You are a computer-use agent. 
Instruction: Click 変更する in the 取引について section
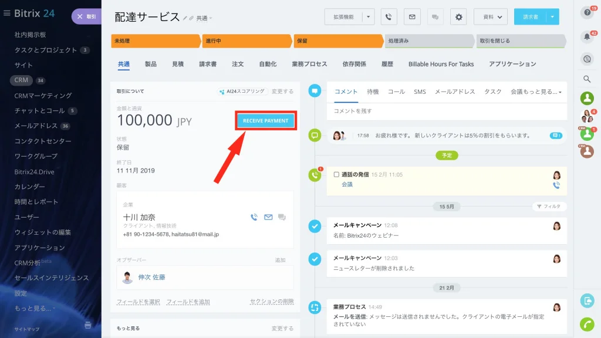[282, 92]
